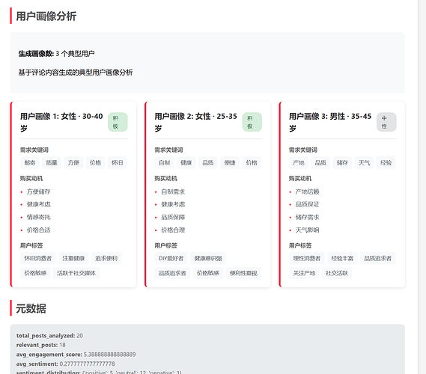The image size is (426, 374).
Task: Select 健康考虑 motive in 用户画像 1
Action: [x=38, y=204]
